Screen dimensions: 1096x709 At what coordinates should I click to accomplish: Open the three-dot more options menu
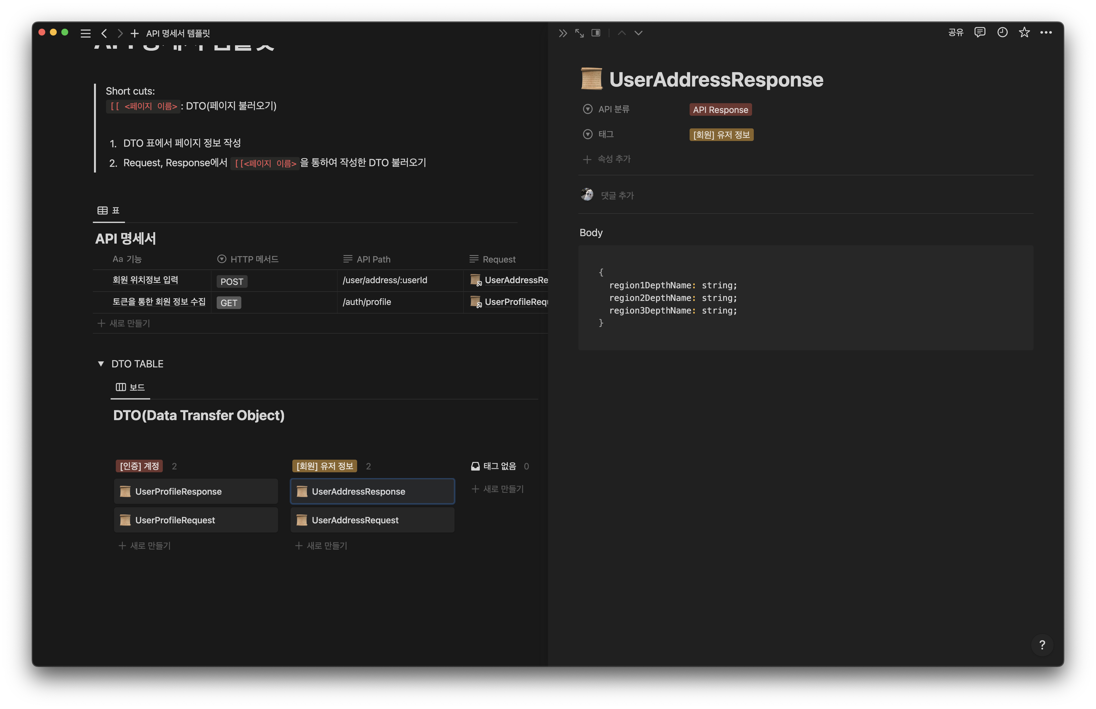[x=1046, y=32]
